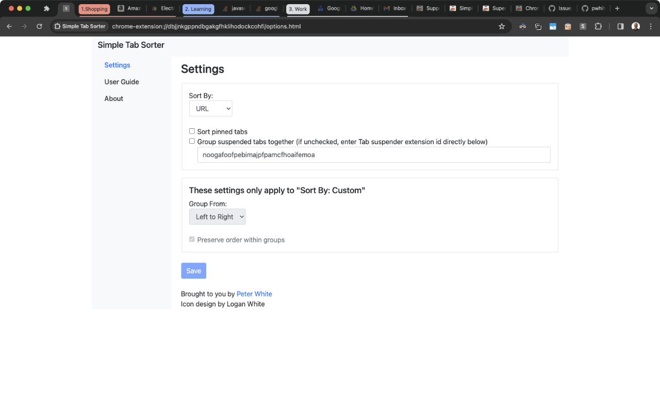
Task: Click the Simple Tab Sorter site icon
Action: [x=80, y=26]
